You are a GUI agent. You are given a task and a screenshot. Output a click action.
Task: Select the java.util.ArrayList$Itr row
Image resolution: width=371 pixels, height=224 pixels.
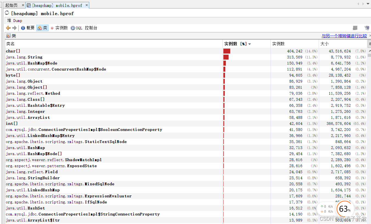186,220
